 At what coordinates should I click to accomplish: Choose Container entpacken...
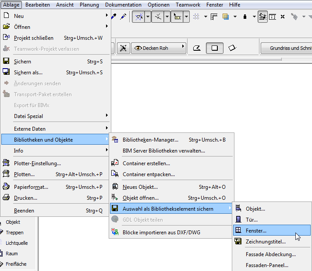(x=171, y=174)
